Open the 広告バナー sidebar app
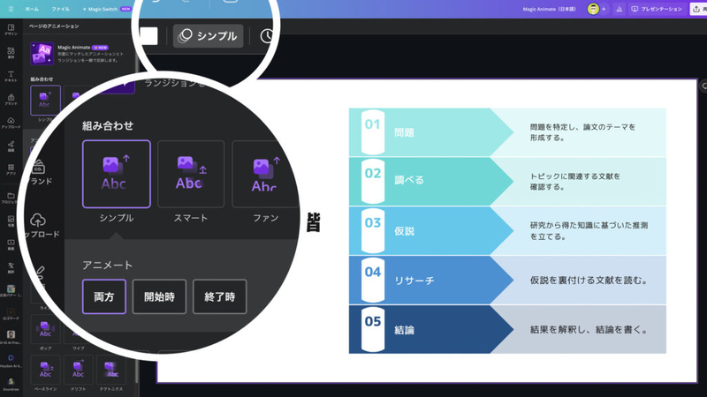The height and width of the screenshot is (397, 707). click(x=11, y=291)
